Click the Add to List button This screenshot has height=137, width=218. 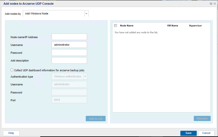point(96,119)
